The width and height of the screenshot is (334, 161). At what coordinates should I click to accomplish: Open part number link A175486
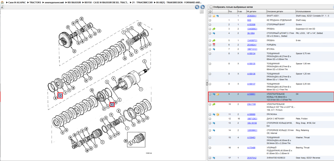251,148
